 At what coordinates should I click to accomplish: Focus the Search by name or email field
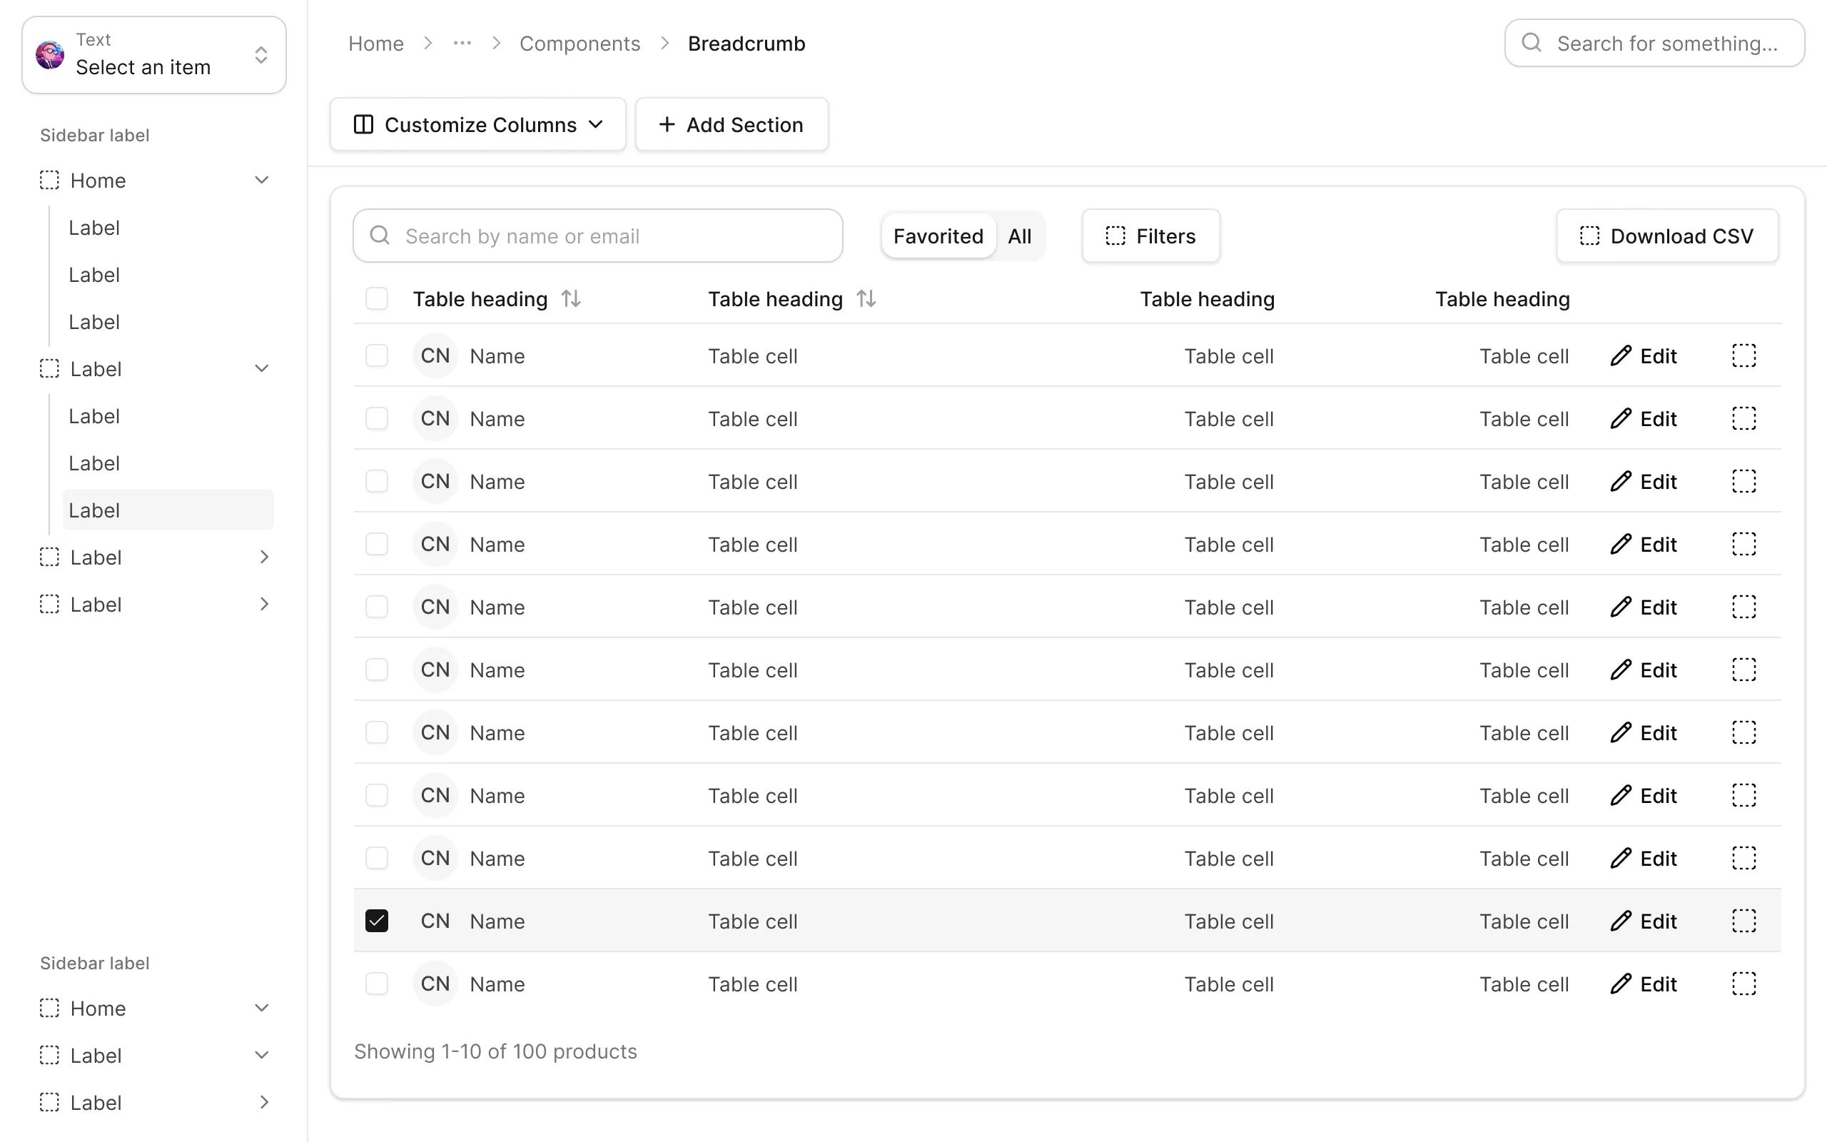(598, 236)
